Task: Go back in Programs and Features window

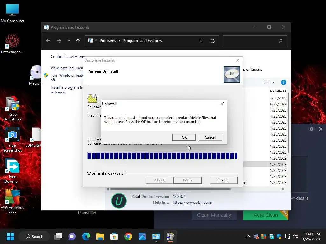Action: (x=48, y=41)
